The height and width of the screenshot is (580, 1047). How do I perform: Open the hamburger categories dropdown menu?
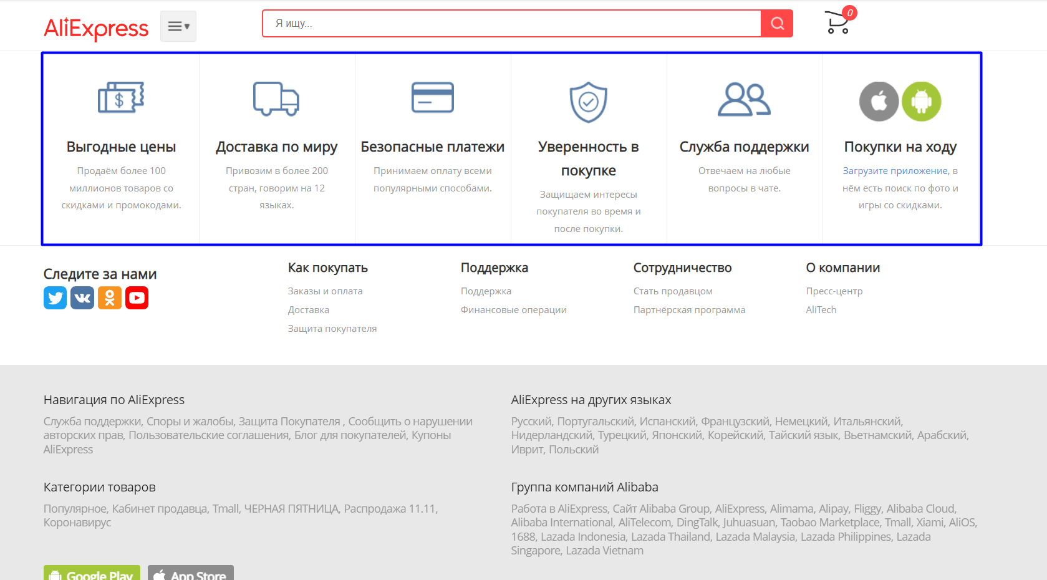coord(178,26)
